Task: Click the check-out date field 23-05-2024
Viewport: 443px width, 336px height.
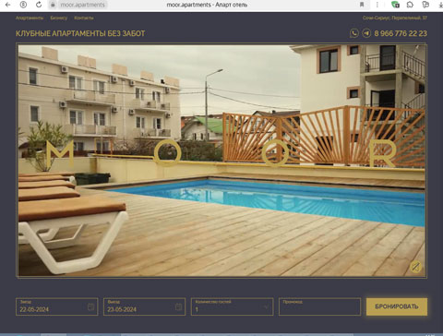Action: (x=144, y=306)
